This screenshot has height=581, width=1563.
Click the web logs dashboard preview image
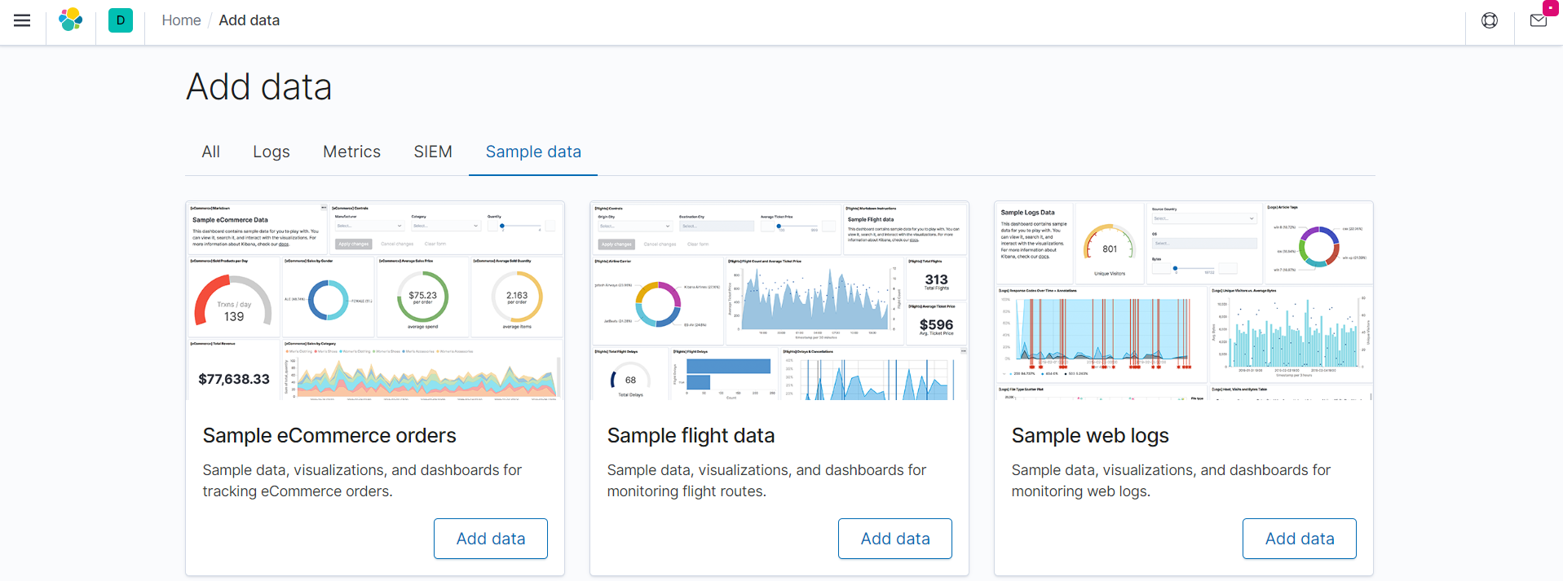coord(1184,301)
